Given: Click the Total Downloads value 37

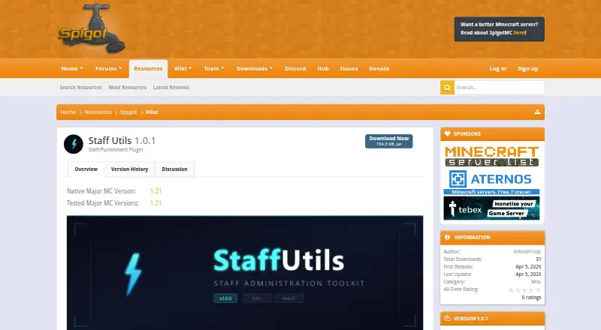Looking at the screenshot, I should [538, 259].
